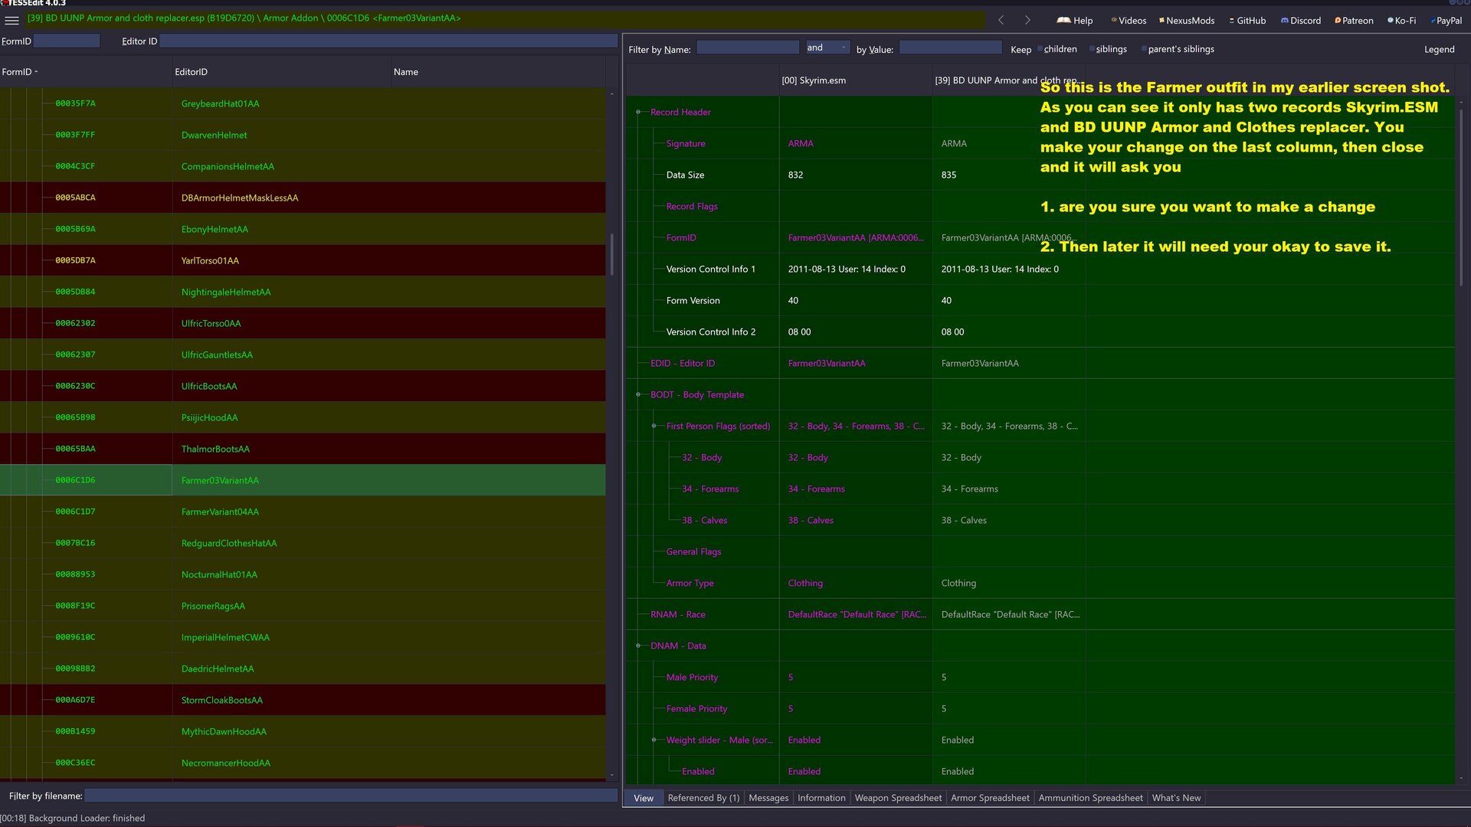
Task: Open the hamburger main menu
Action: pos(11,20)
